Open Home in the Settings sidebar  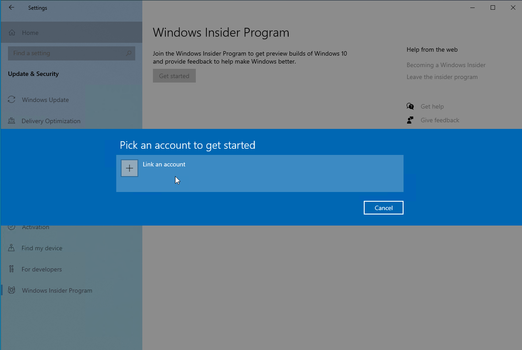[x=71, y=33]
